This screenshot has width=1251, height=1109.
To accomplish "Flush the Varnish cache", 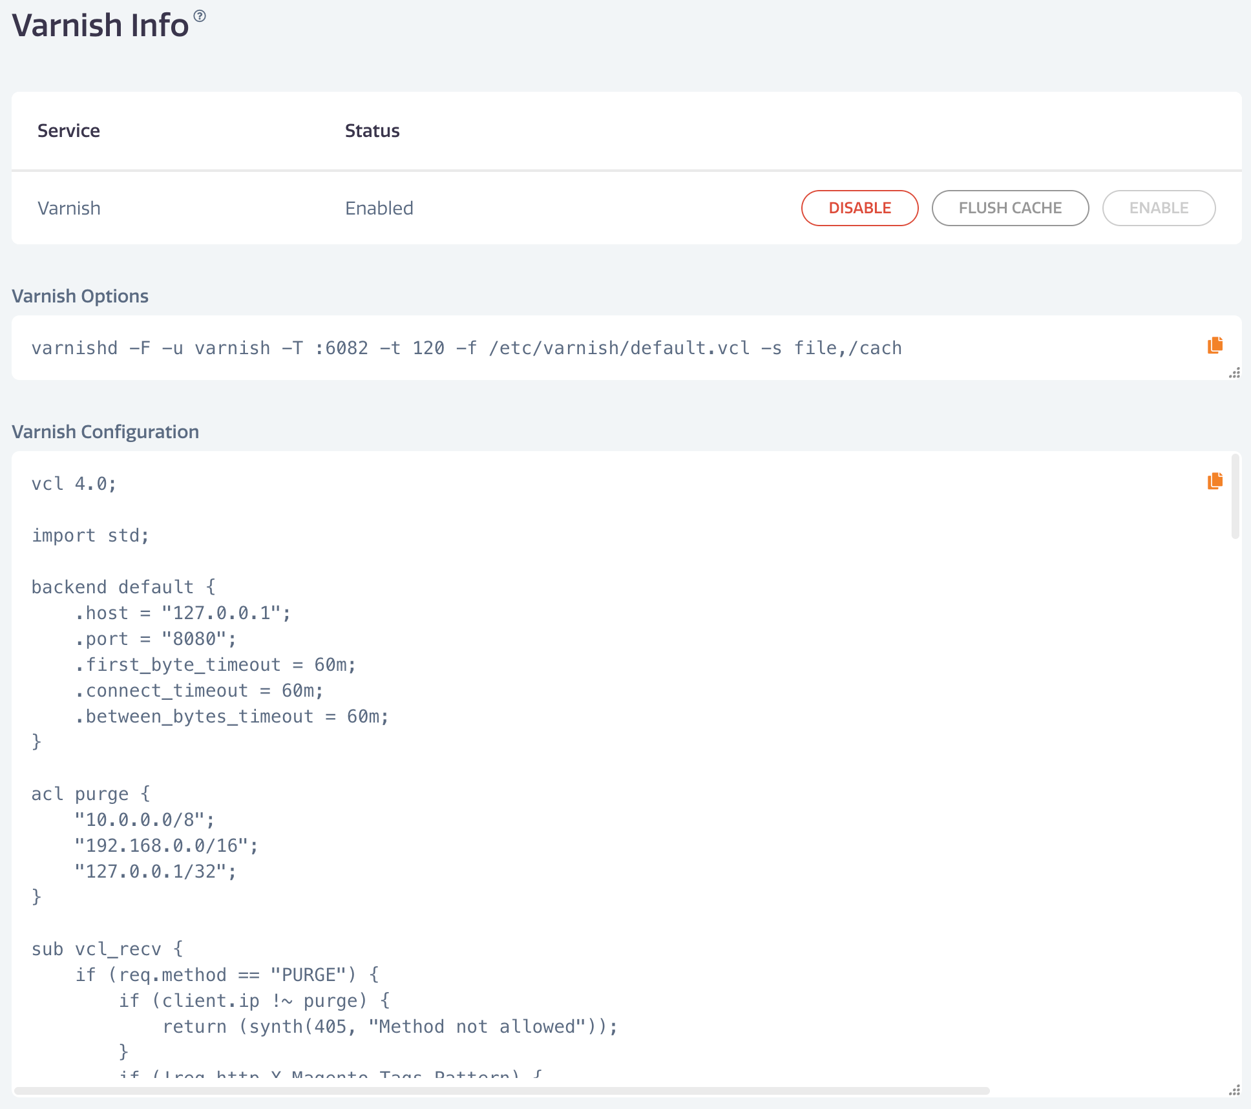I will 1010,208.
